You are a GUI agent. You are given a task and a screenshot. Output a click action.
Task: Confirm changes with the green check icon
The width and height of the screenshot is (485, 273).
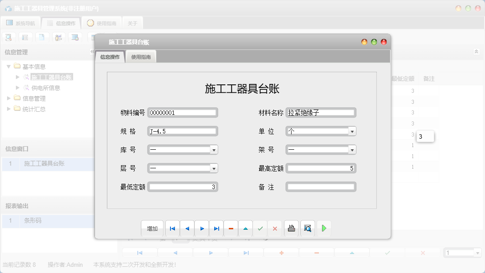260,228
